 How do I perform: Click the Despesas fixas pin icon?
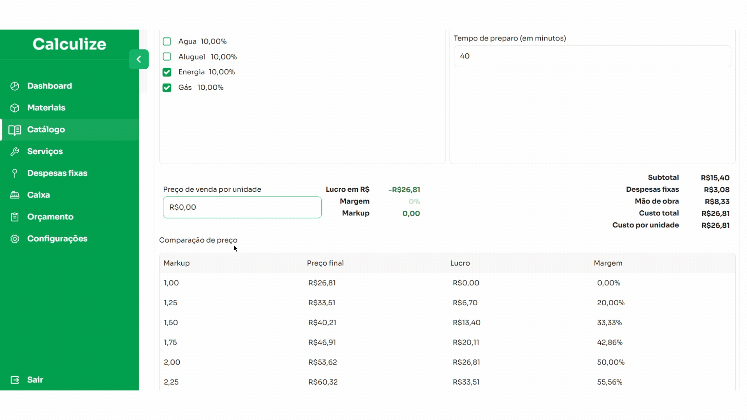pyautogui.click(x=15, y=173)
